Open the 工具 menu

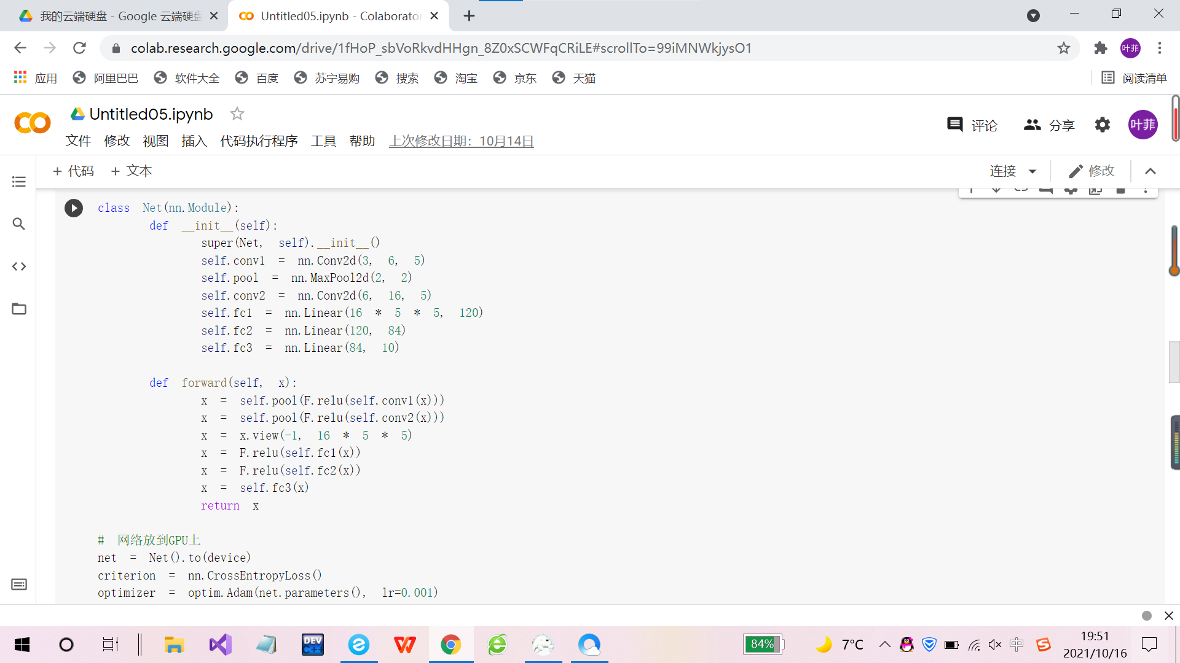coord(323,141)
